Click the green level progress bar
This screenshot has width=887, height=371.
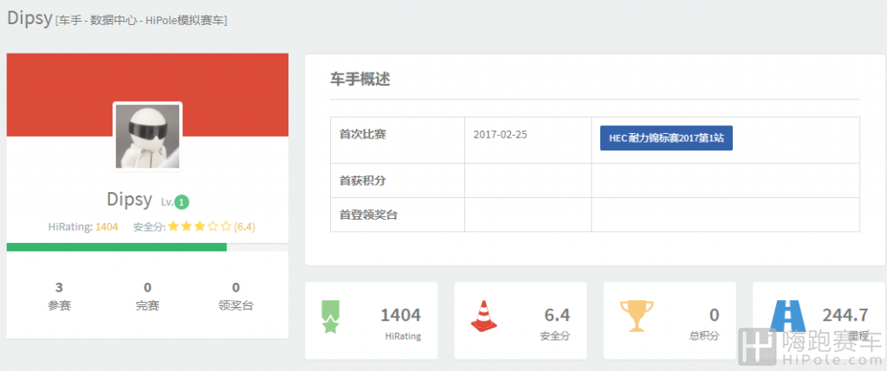tap(117, 247)
